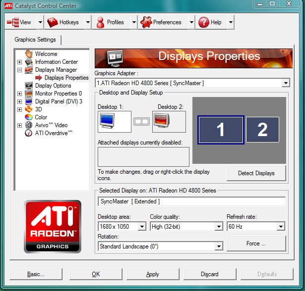The image size is (305, 291).
Task: Open the Rotation dropdown
Action: pos(219,246)
